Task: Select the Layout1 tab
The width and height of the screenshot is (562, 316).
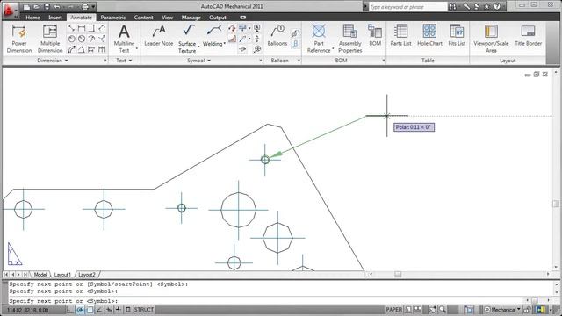Action: pyautogui.click(x=62, y=275)
